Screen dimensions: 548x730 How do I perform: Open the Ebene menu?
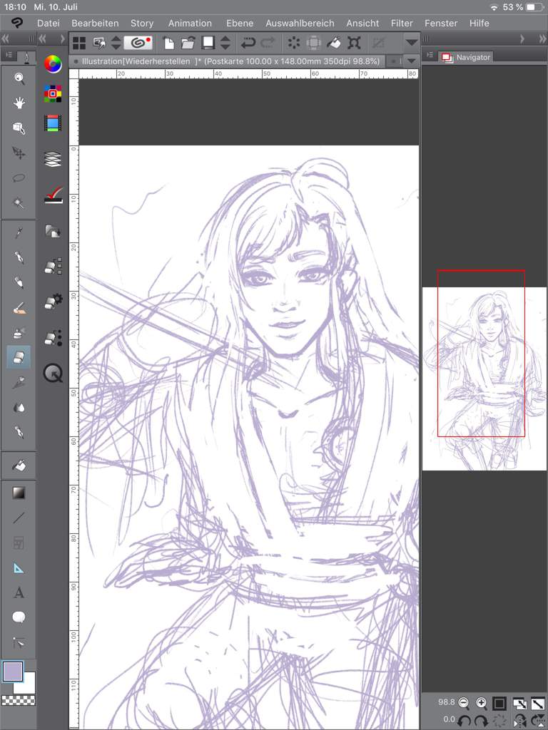[240, 23]
